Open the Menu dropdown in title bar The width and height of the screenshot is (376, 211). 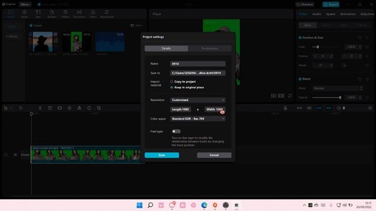25,4
